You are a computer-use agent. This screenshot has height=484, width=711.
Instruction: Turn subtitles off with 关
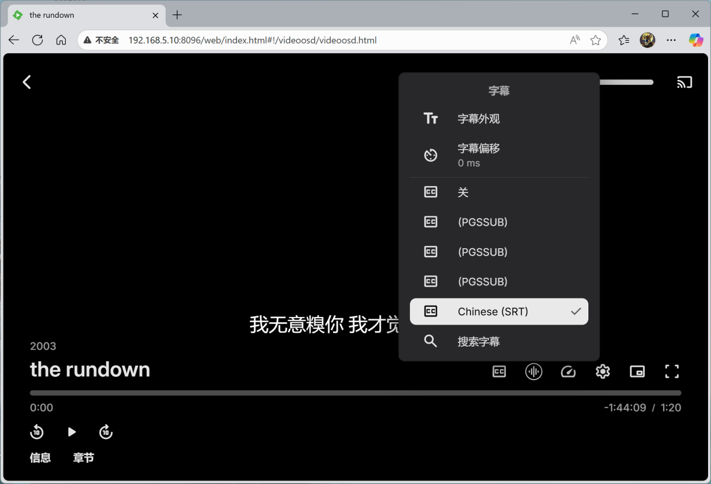click(x=499, y=193)
